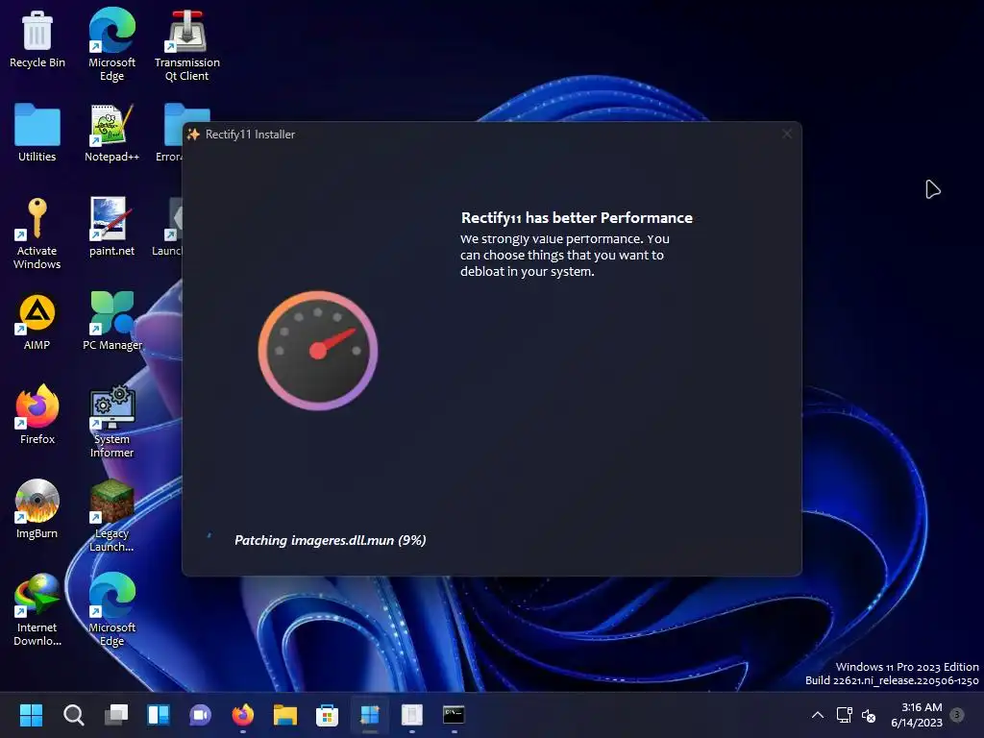This screenshot has width=984, height=738.
Task: Switch to the command prompt taskbar item
Action: (454, 715)
